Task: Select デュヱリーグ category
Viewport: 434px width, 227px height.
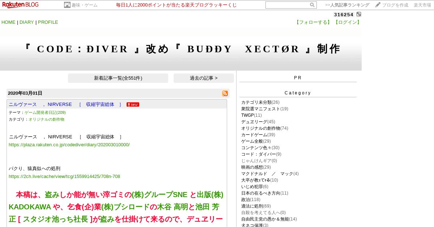Action: (x=254, y=122)
